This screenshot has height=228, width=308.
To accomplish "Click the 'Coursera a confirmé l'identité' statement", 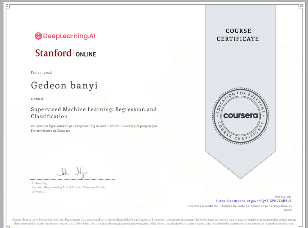I will 240,208.
